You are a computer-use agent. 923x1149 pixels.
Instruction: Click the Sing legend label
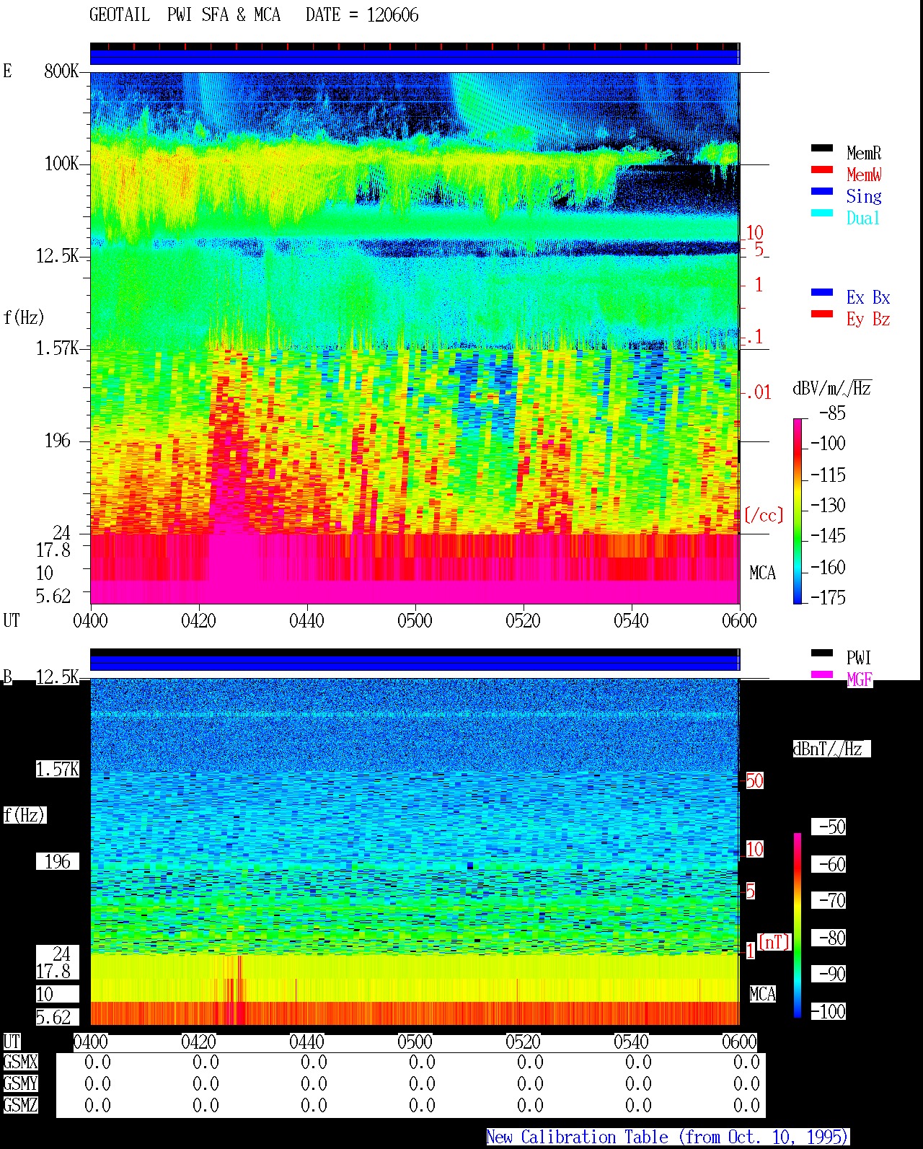coord(864,196)
